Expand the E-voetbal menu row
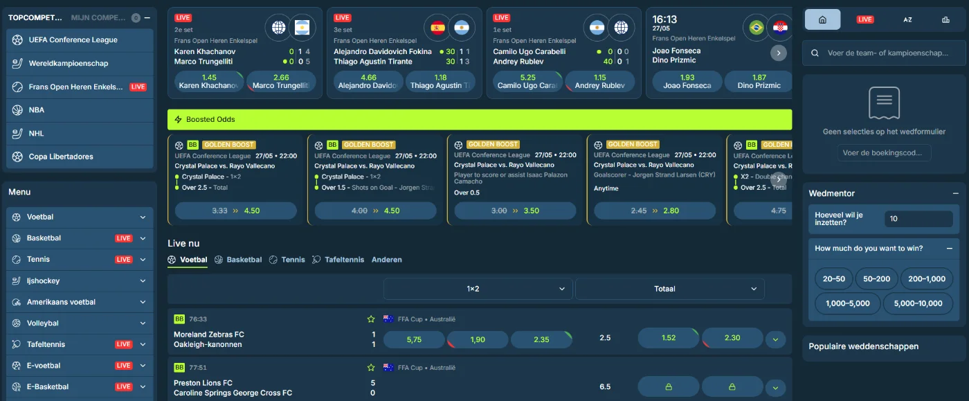The width and height of the screenshot is (969, 401). 80,366
